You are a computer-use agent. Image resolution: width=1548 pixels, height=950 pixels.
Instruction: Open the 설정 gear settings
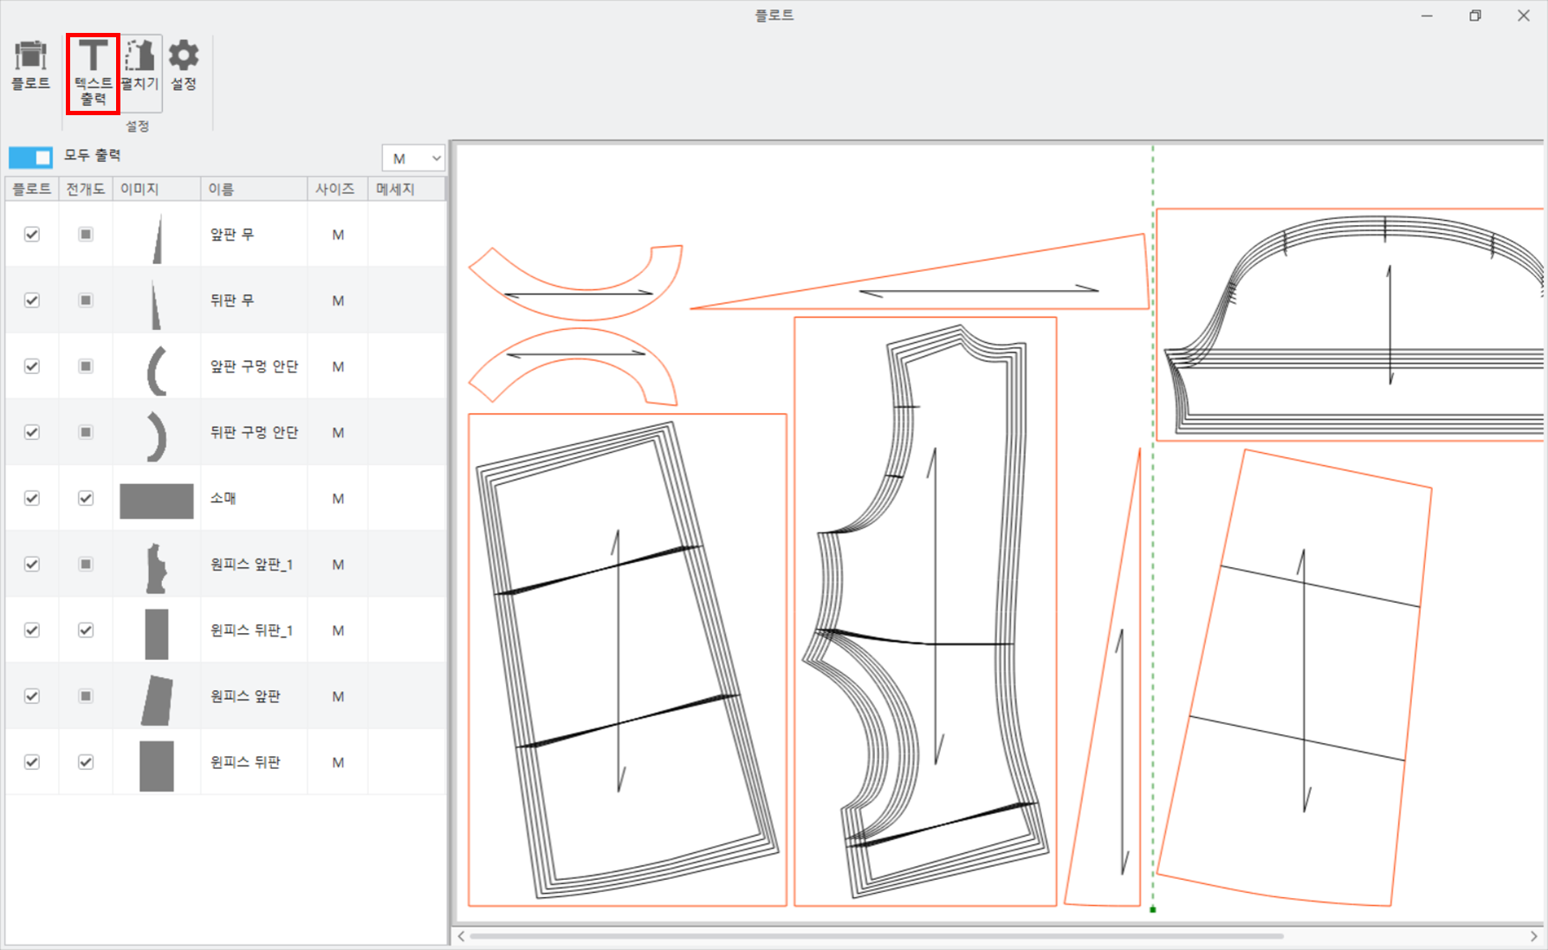point(184,66)
